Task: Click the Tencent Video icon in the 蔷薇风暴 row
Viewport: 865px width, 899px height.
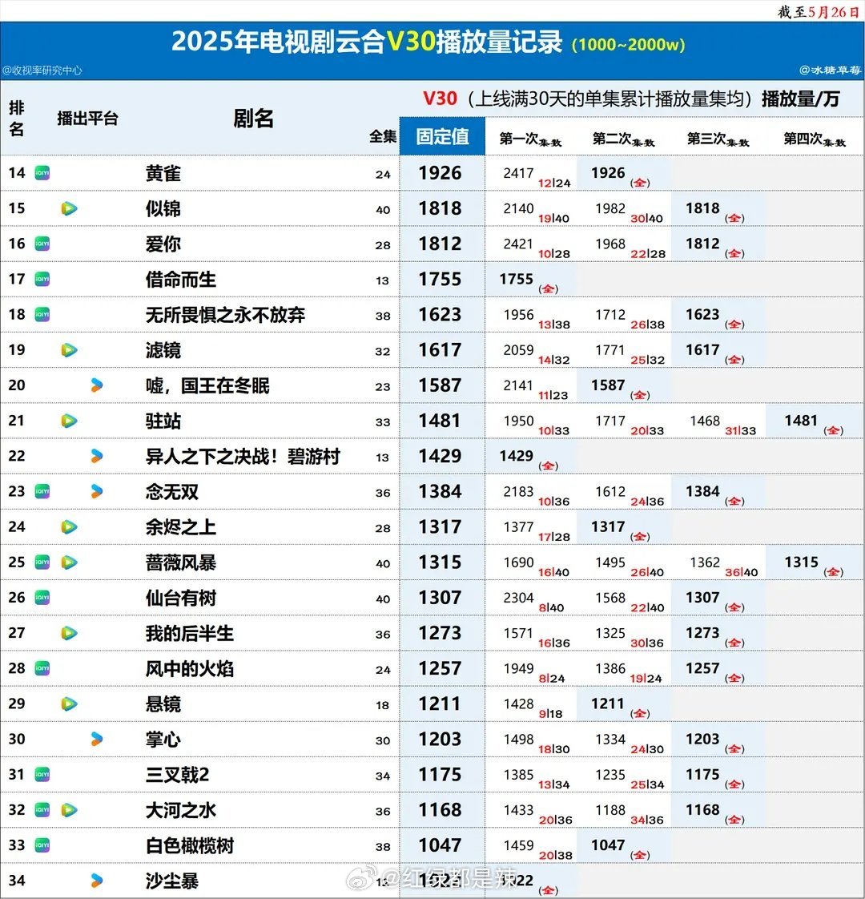Action: [x=70, y=562]
